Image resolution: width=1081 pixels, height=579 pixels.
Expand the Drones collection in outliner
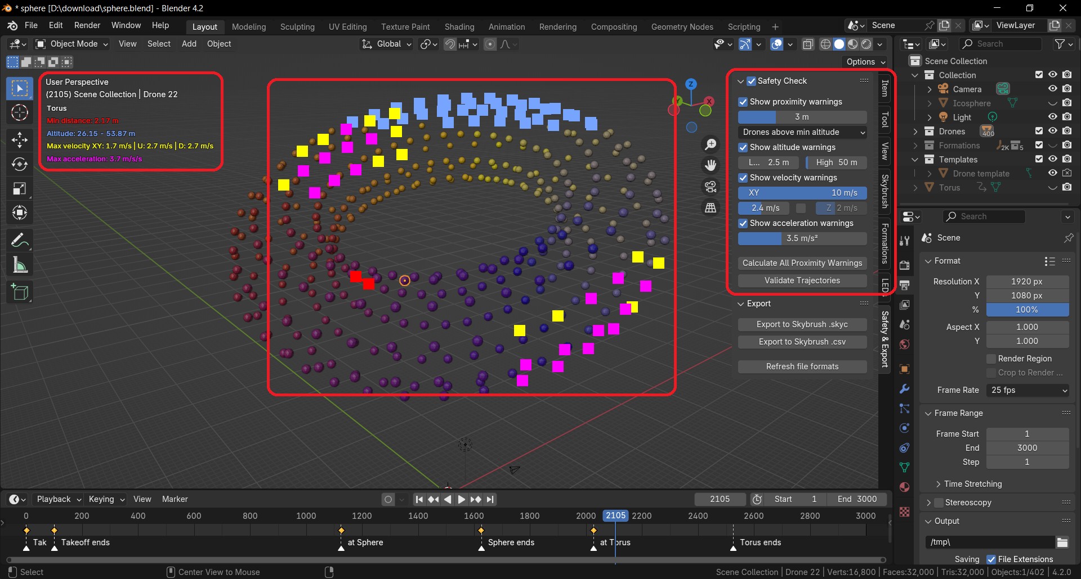tap(915, 132)
